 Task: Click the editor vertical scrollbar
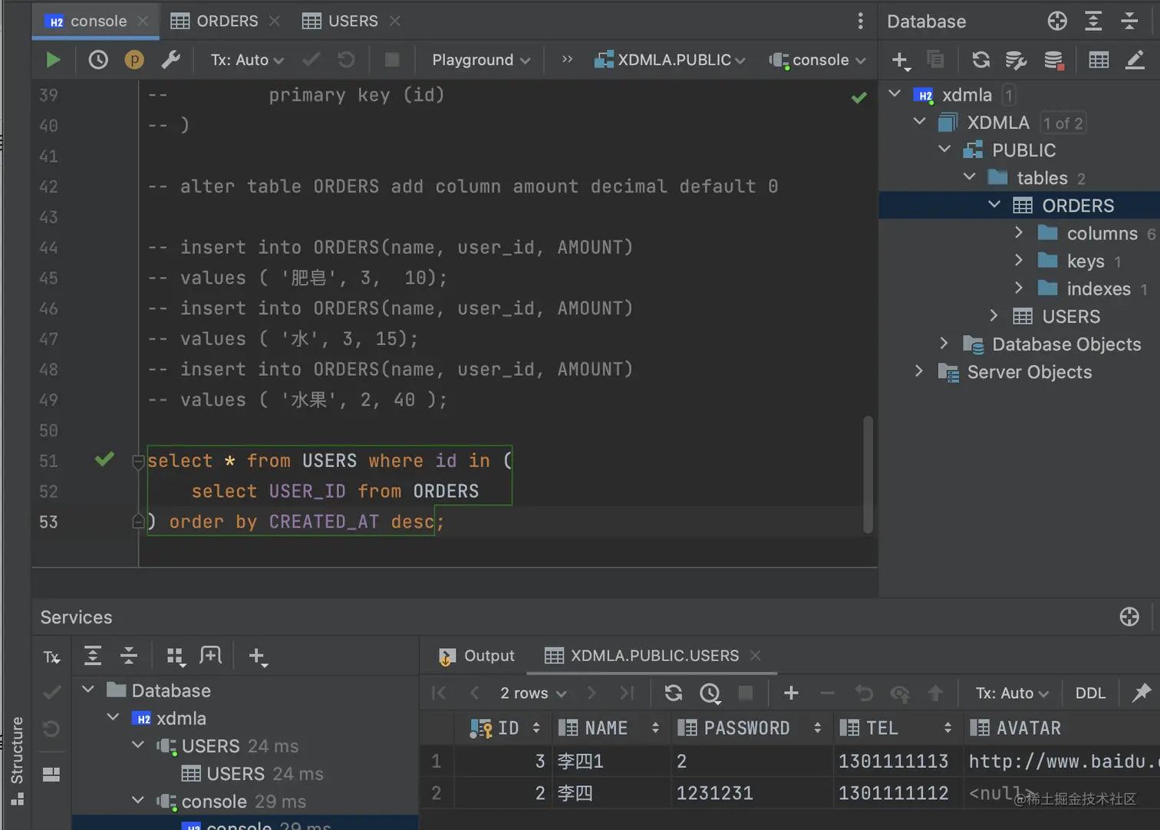coord(868,474)
